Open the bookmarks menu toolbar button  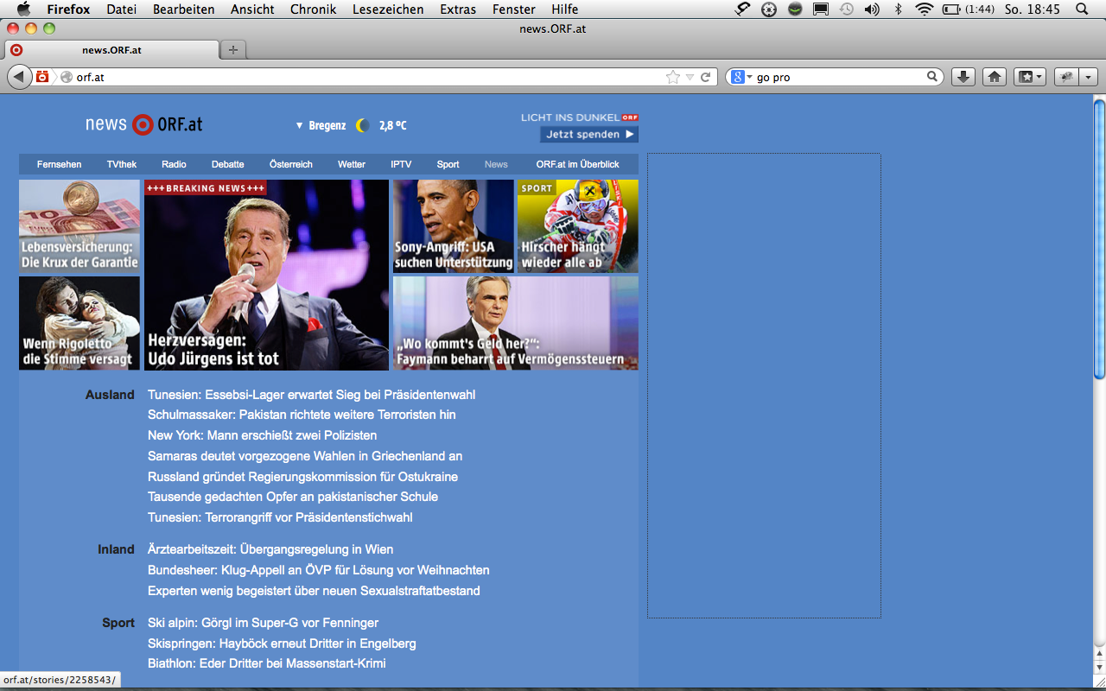click(x=1030, y=77)
